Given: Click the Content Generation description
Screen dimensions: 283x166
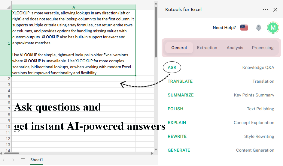Looking at the screenshot, I should 255,150.
